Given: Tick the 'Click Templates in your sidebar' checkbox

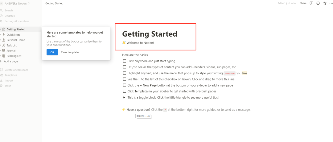Looking at the screenshot, I should pyautogui.click(x=125, y=91).
